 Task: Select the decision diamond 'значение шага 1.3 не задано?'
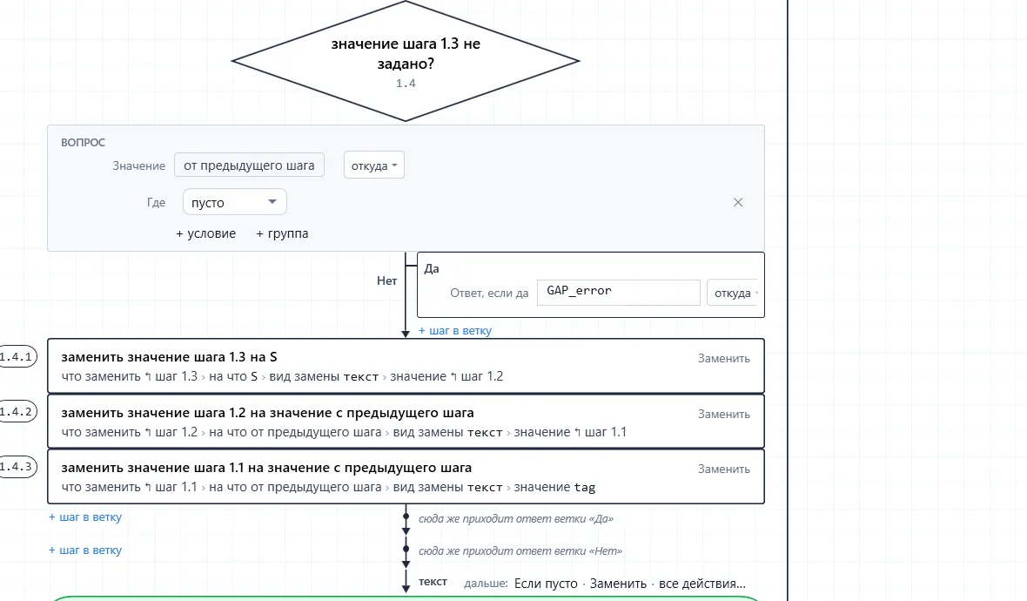tap(406, 61)
